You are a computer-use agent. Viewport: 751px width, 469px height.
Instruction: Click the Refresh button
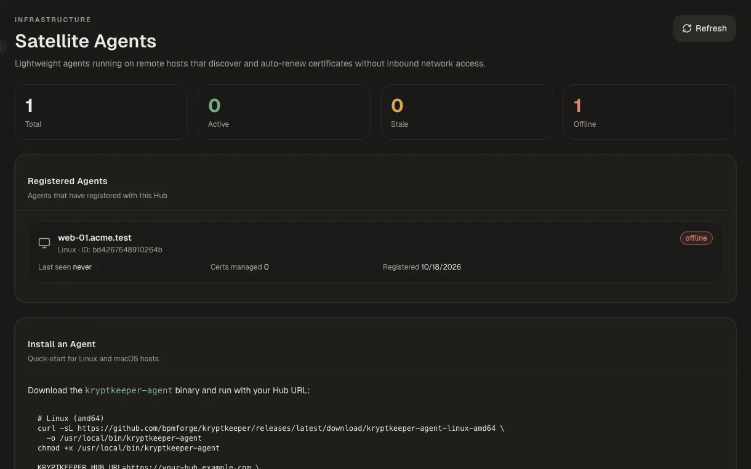tap(704, 28)
